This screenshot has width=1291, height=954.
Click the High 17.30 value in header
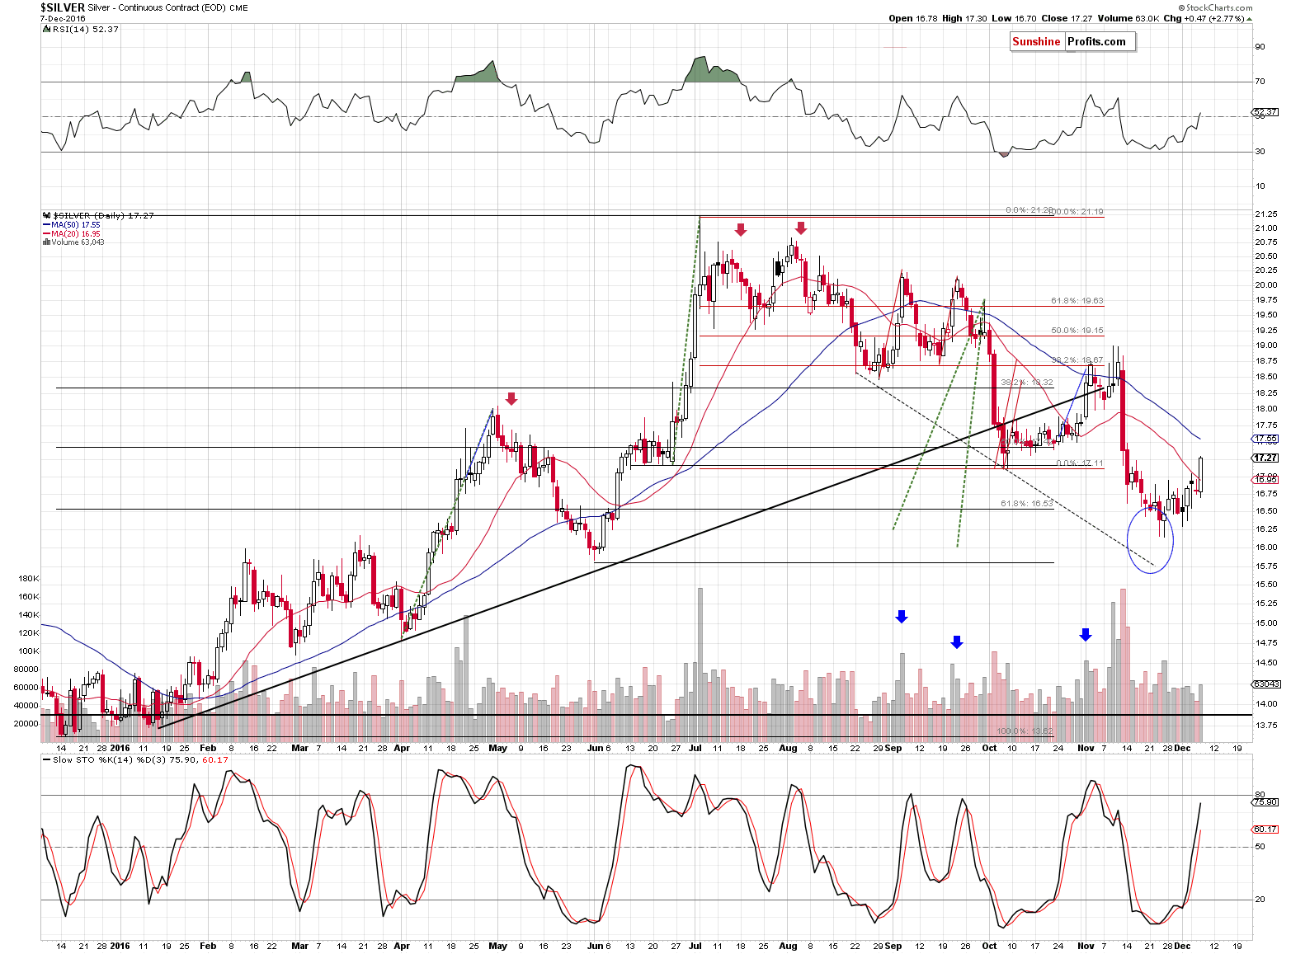click(x=964, y=18)
